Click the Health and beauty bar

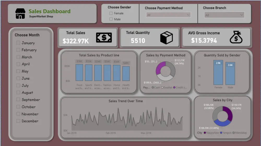pyautogui.click(x=126, y=74)
